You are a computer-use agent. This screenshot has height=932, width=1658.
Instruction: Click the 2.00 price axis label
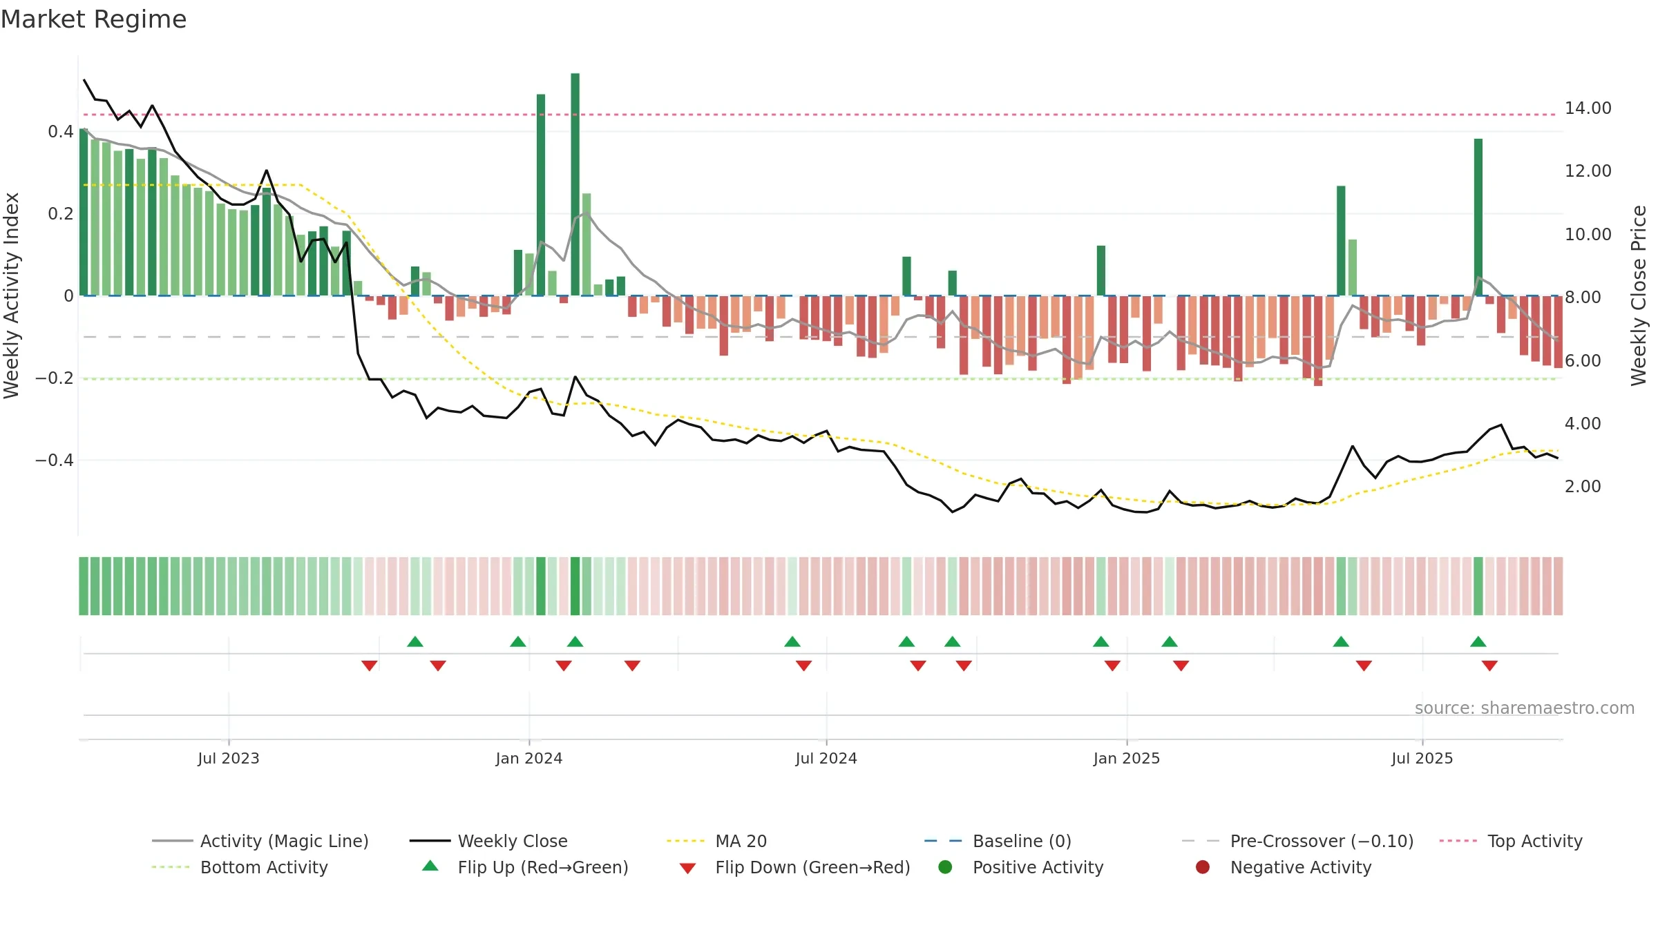1583,487
